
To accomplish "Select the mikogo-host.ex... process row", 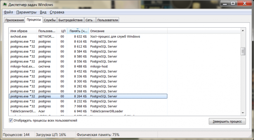I will (88, 67).
